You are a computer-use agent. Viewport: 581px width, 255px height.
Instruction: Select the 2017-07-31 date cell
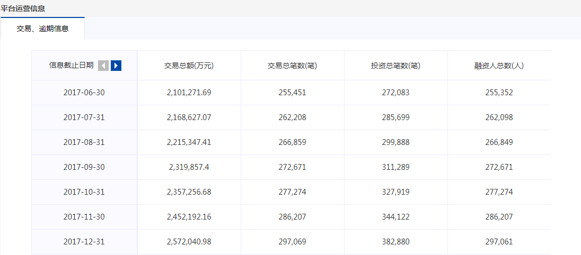[x=84, y=117]
